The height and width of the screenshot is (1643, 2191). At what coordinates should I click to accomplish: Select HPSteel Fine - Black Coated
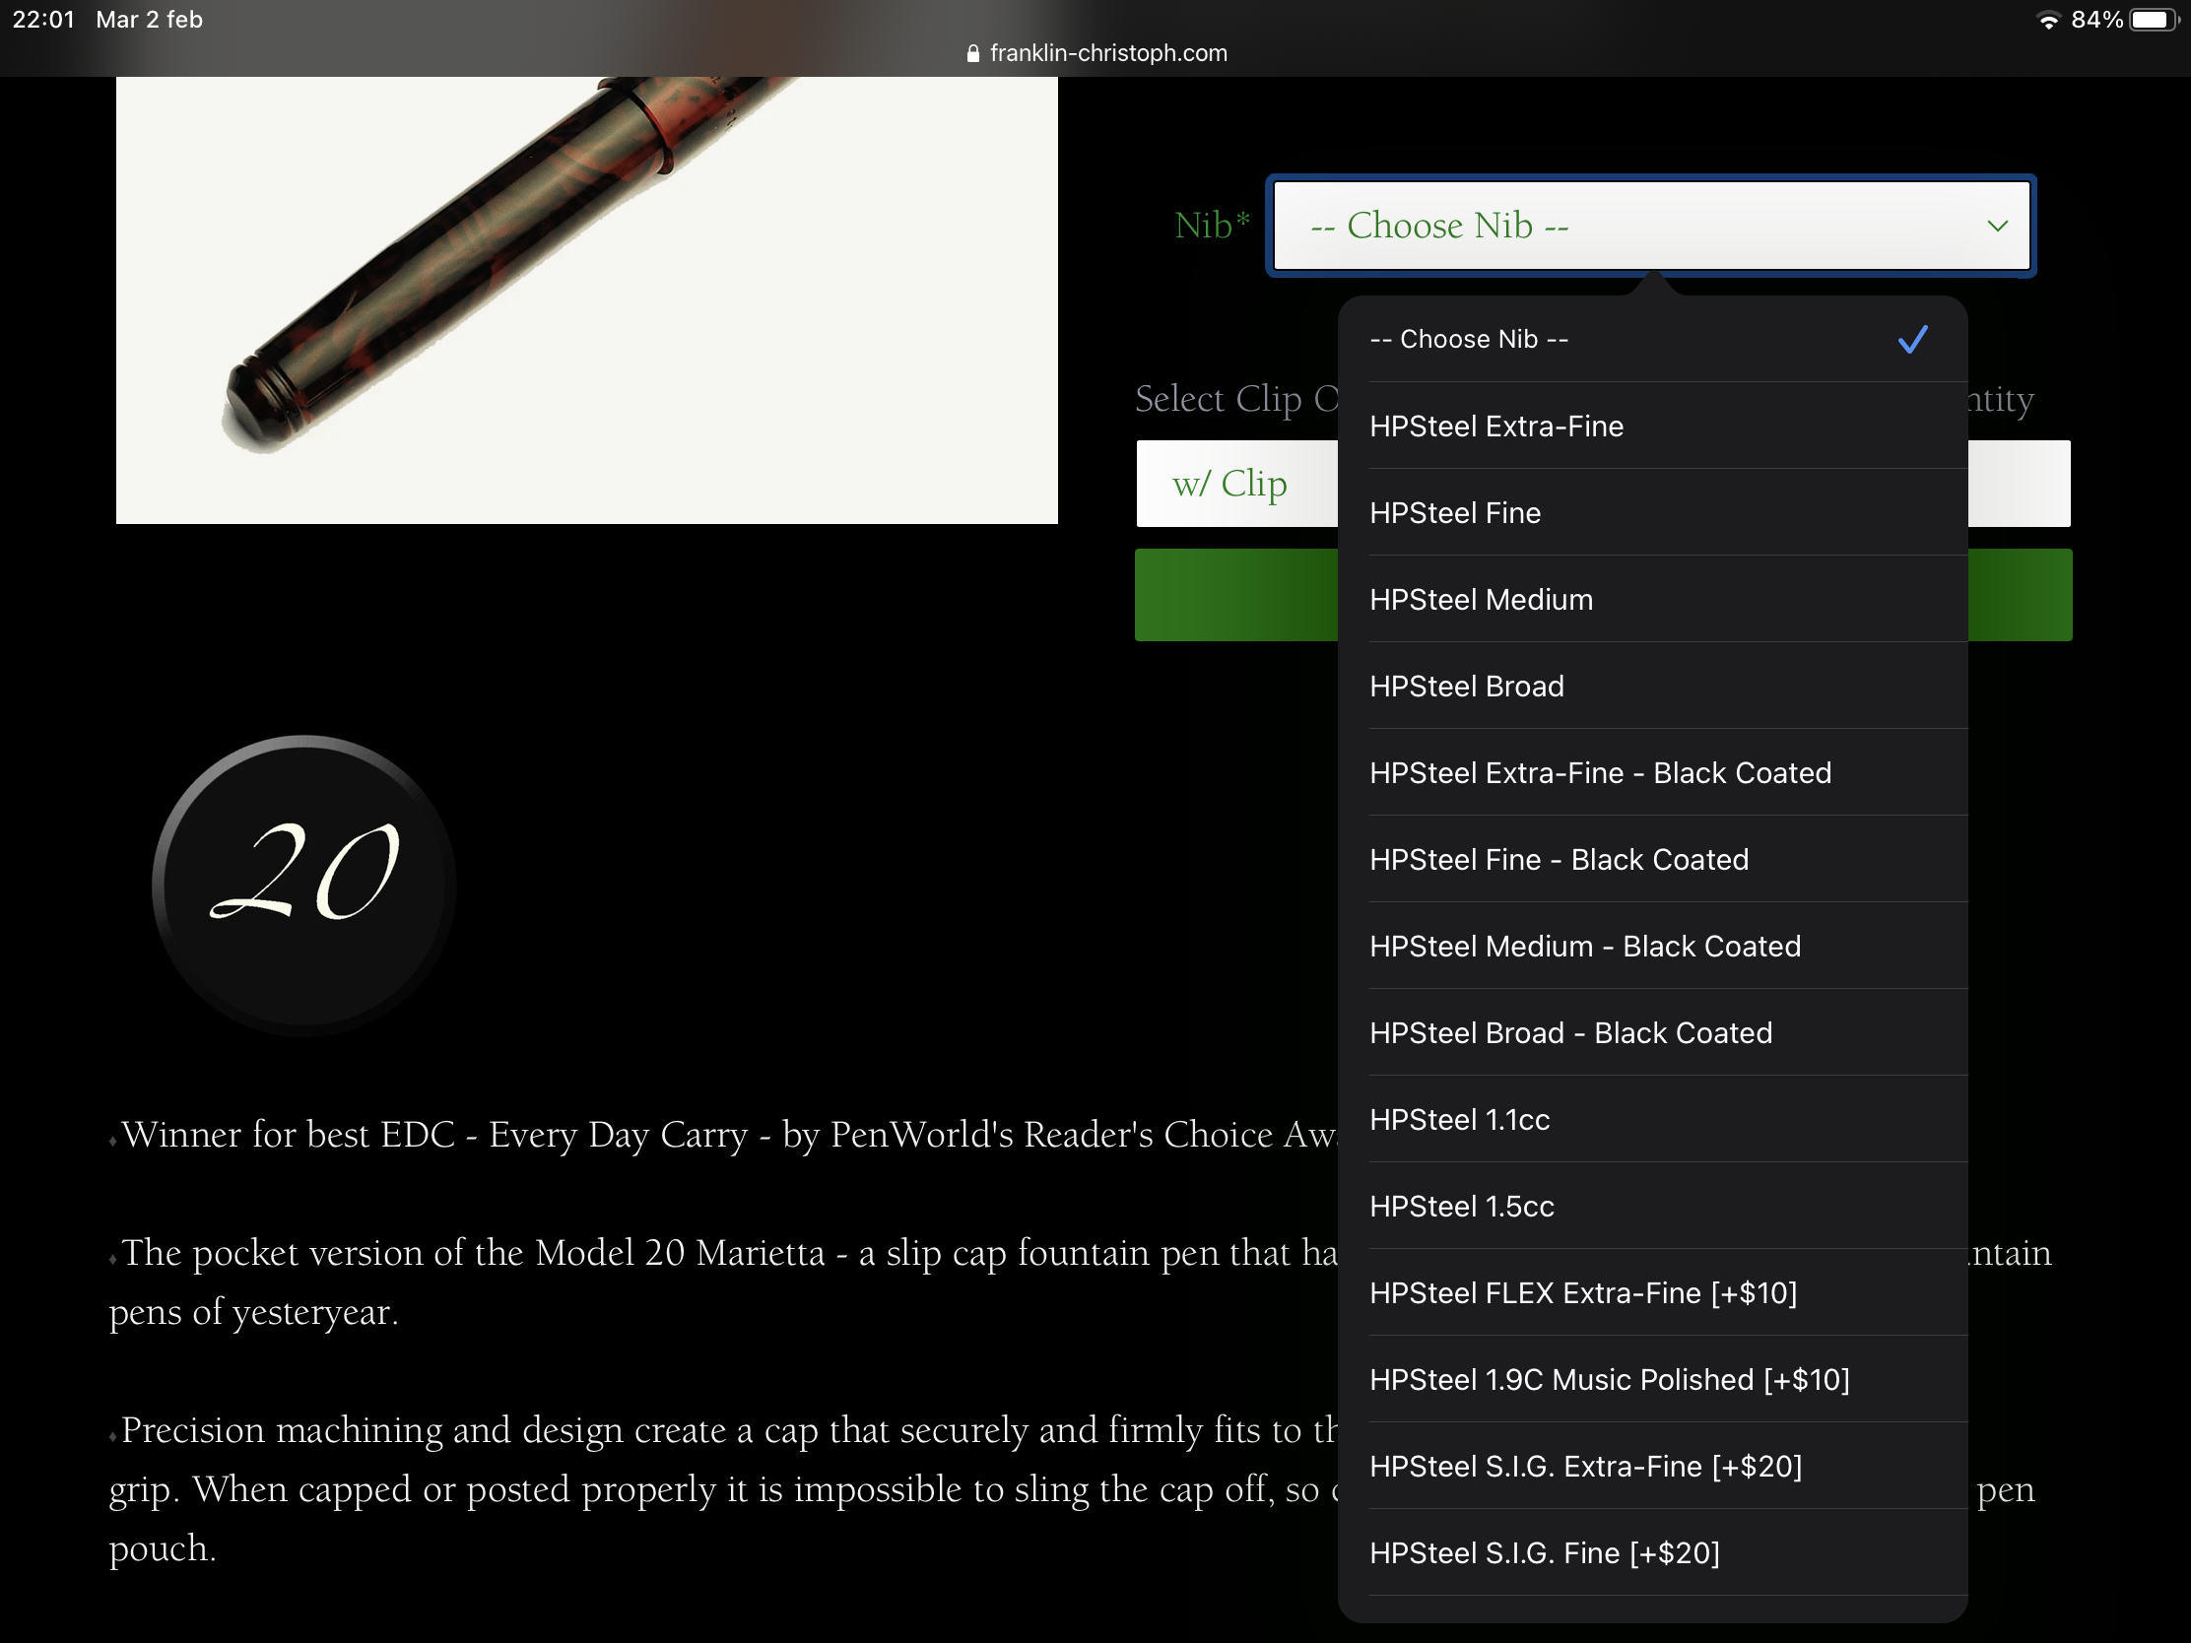point(1559,860)
